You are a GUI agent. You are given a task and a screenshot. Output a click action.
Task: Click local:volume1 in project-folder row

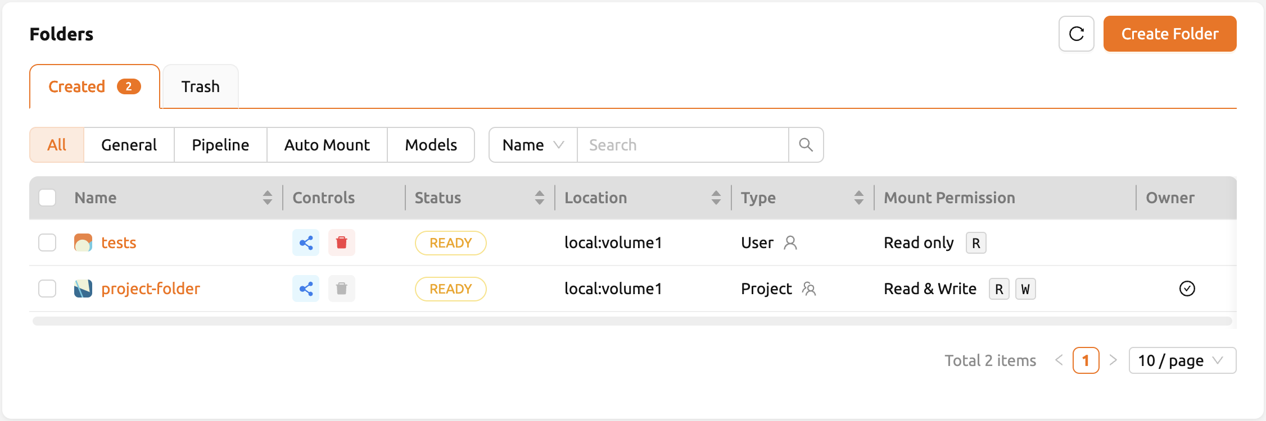click(x=613, y=289)
